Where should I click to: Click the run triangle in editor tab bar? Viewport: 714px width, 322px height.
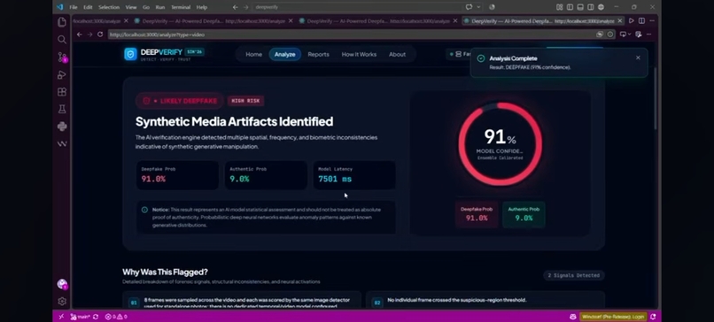[631, 21]
